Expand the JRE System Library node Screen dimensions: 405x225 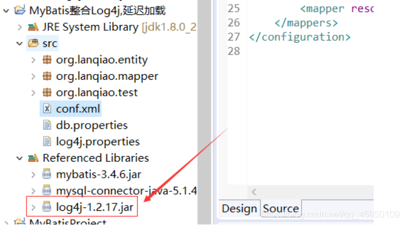coord(20,27)
